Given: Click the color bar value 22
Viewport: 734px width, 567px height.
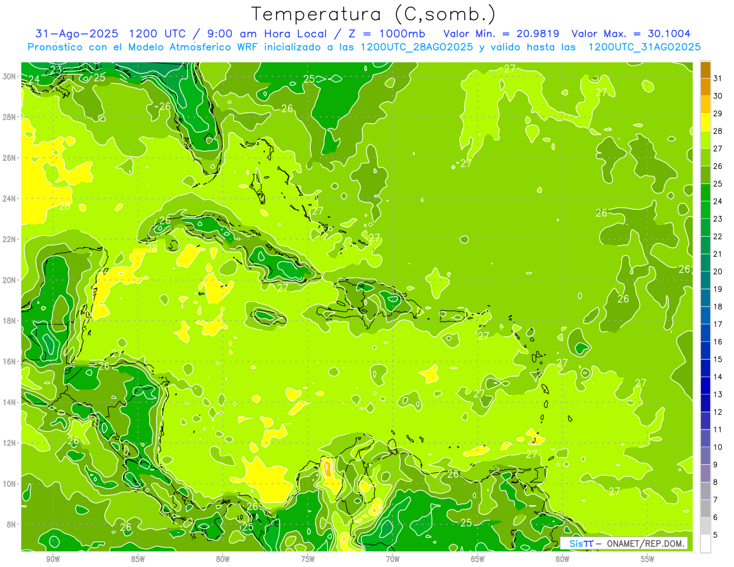Looking at the screenshot, I should 718,236.
